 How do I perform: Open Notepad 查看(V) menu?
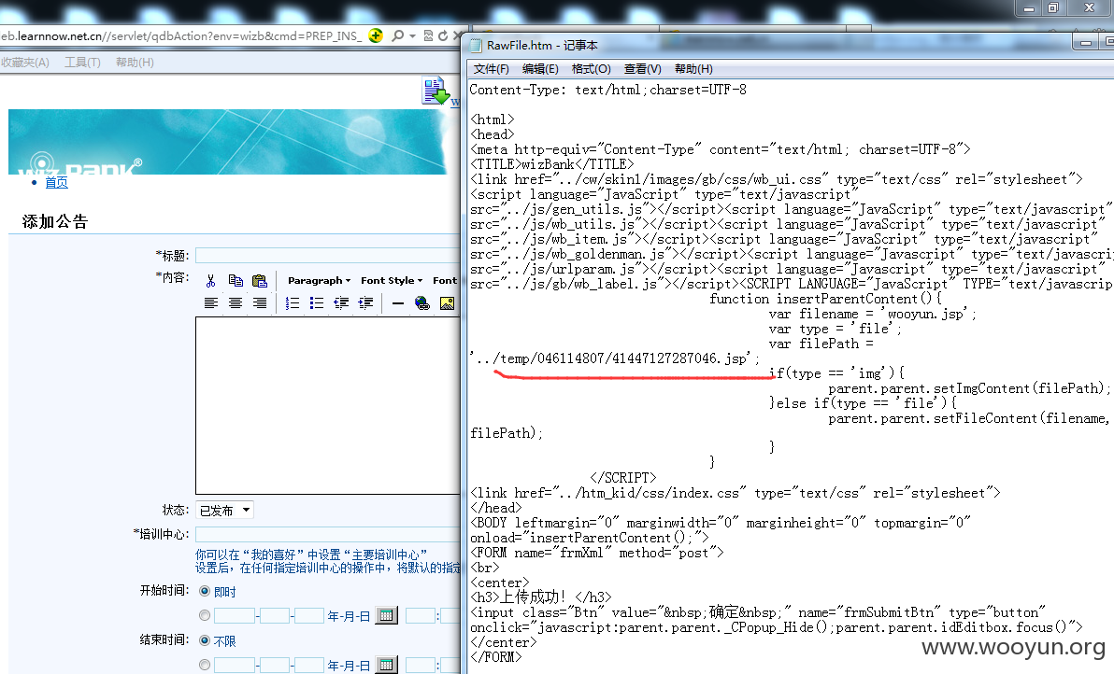click(642, 69)
